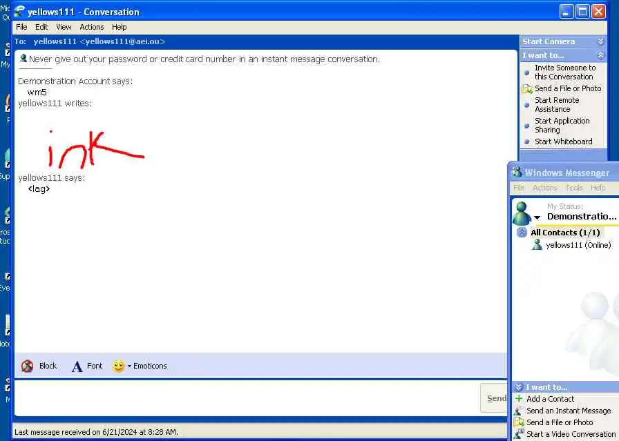Collapse the Start Camera panel chevron
Image resolution: width=619 pixels, height=441 pixels.
(600, 41)
